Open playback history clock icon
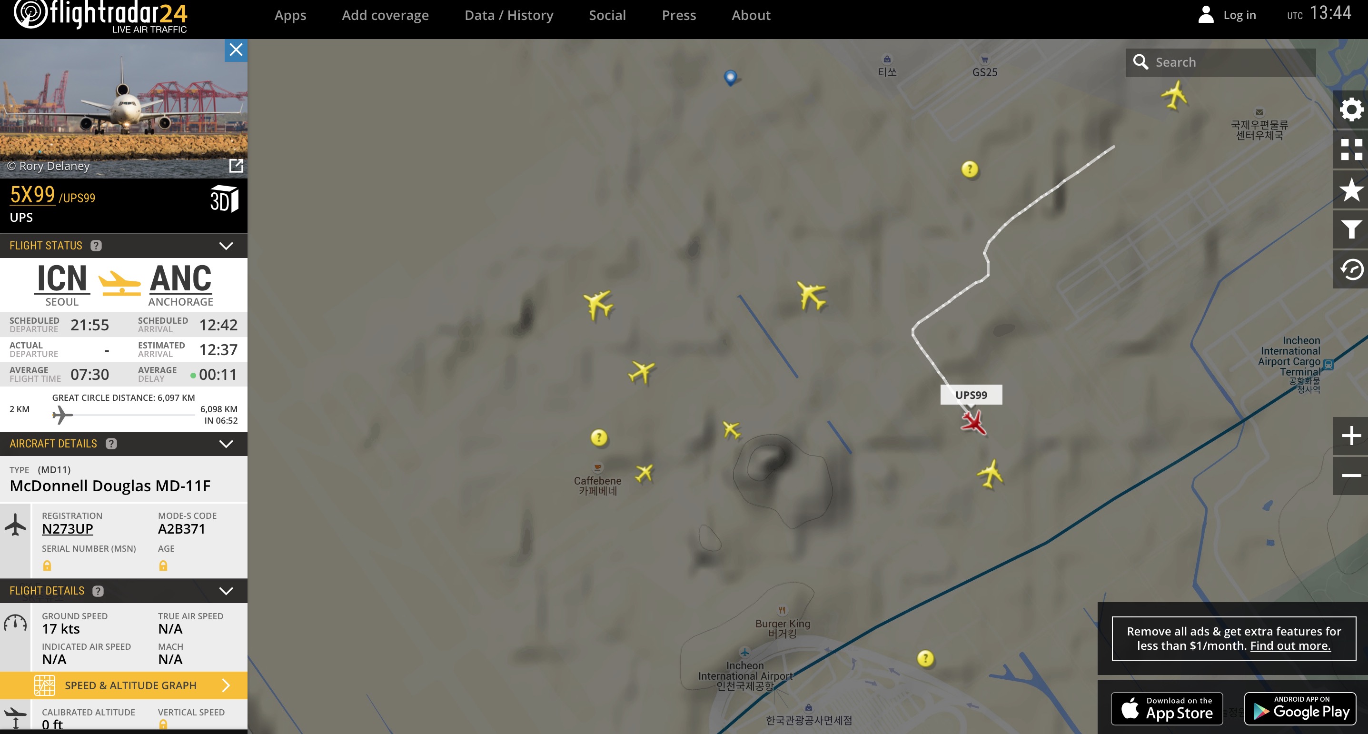 tap(1351, 270)
